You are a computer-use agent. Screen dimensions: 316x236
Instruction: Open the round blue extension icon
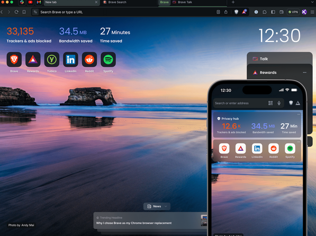click(x=256, y=12)
